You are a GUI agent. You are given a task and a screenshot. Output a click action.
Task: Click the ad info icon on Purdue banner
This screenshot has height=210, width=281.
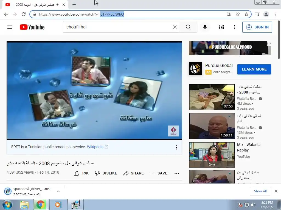pos(269,43)
